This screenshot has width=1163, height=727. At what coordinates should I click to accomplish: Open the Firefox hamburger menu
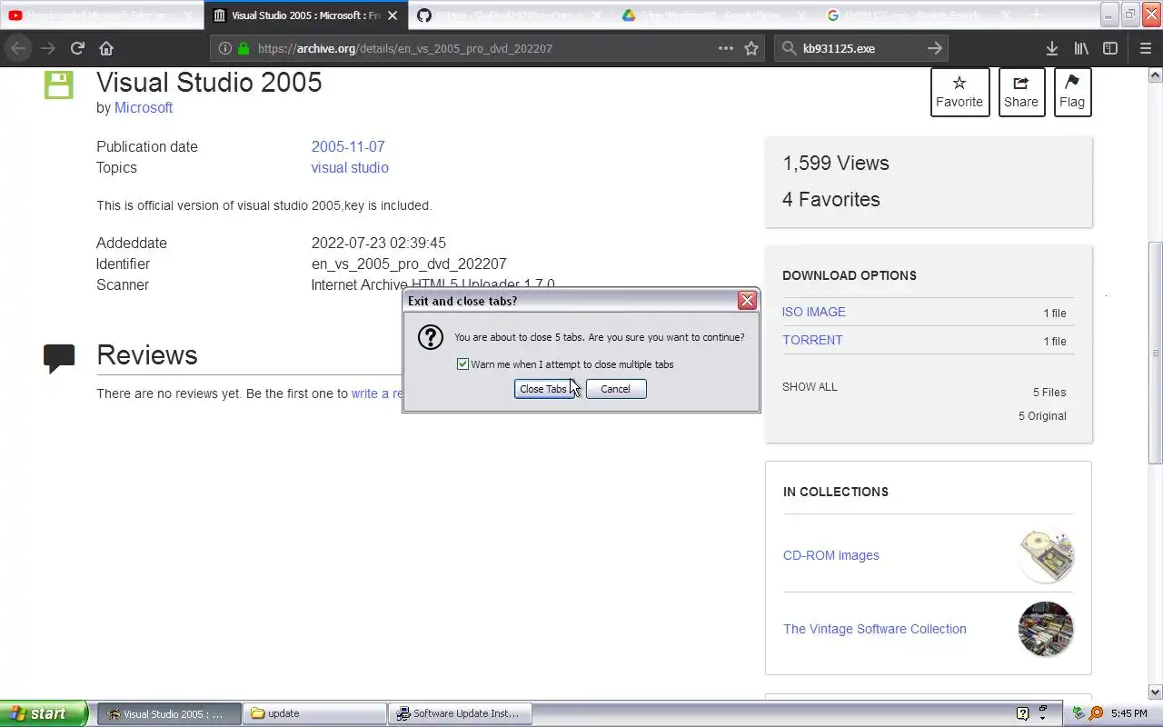[x=1145, y=48]
